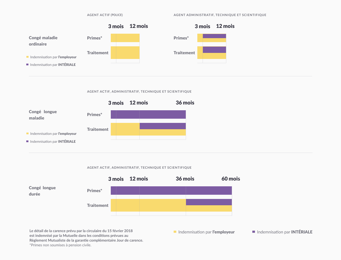Select the Congé longue durée section title
Image resolution: width=341 pixels, height=260 pixels.
[42, 191]
